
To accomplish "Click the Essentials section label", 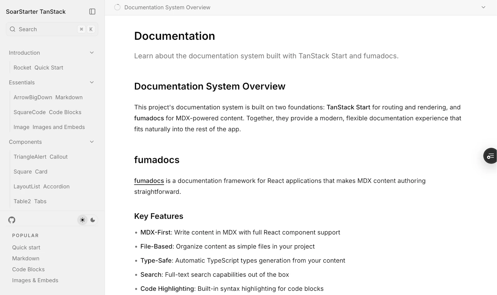I will (x=22, y=82).
